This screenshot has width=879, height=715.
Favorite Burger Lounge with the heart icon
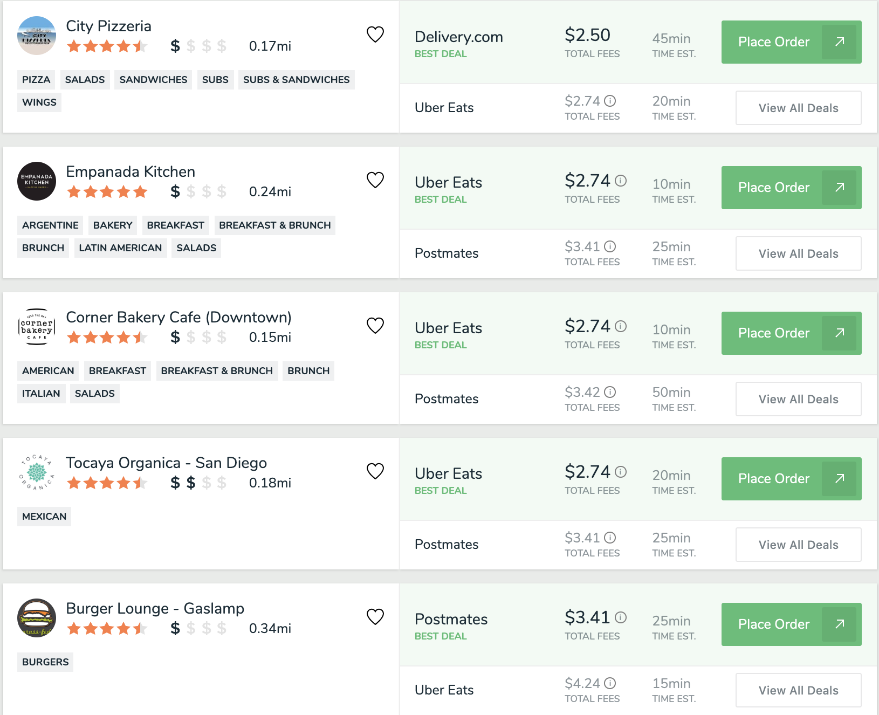[x=375, y=617]
